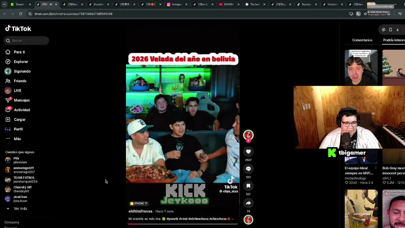Switch to Podría interesarte tab
Image resolution: width=405 pixels, height=228 pixels.
click(x=394, y=40)
